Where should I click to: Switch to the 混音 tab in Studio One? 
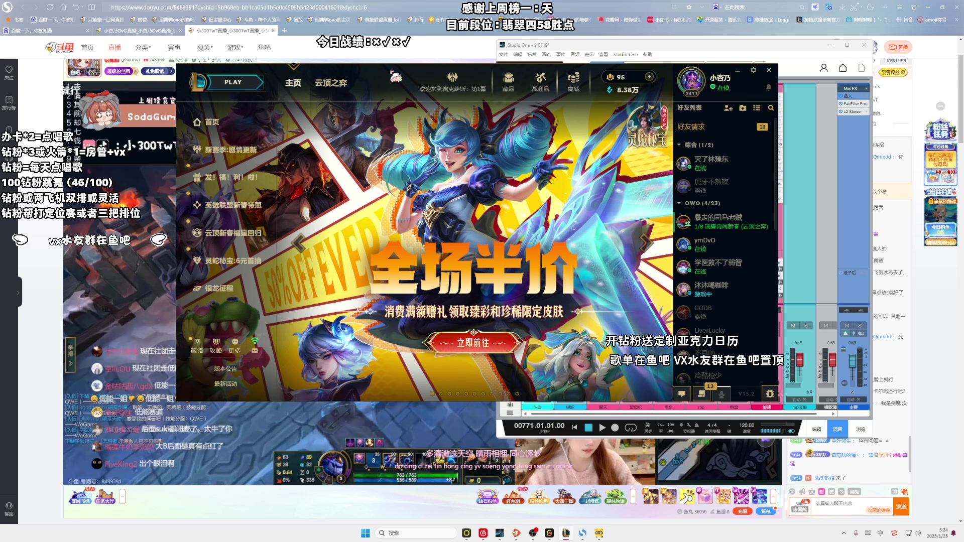pyautogui.click(x=837, y=429)
